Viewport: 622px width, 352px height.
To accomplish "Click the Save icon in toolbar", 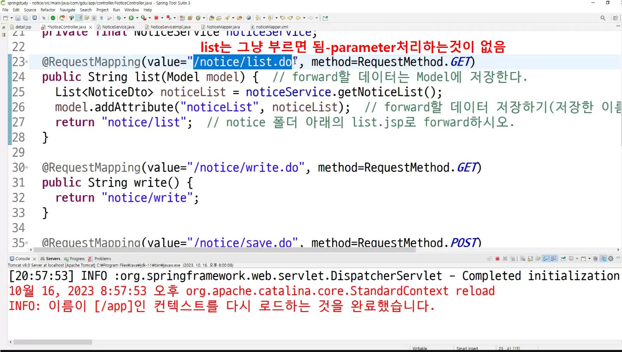I will click(18, 18).
